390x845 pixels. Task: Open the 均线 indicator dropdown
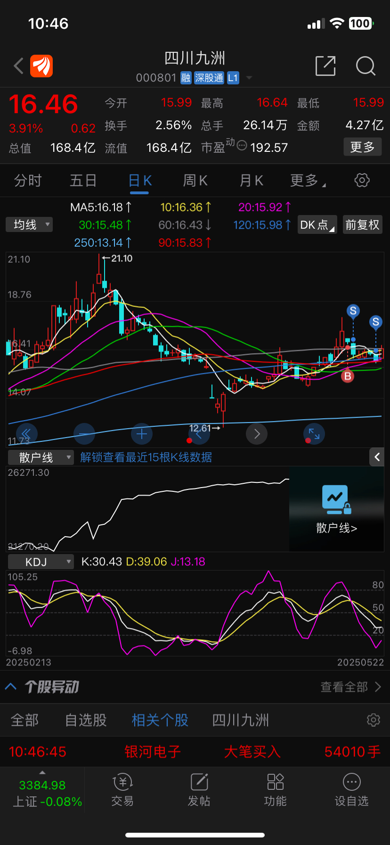click(x=29, y=224)
